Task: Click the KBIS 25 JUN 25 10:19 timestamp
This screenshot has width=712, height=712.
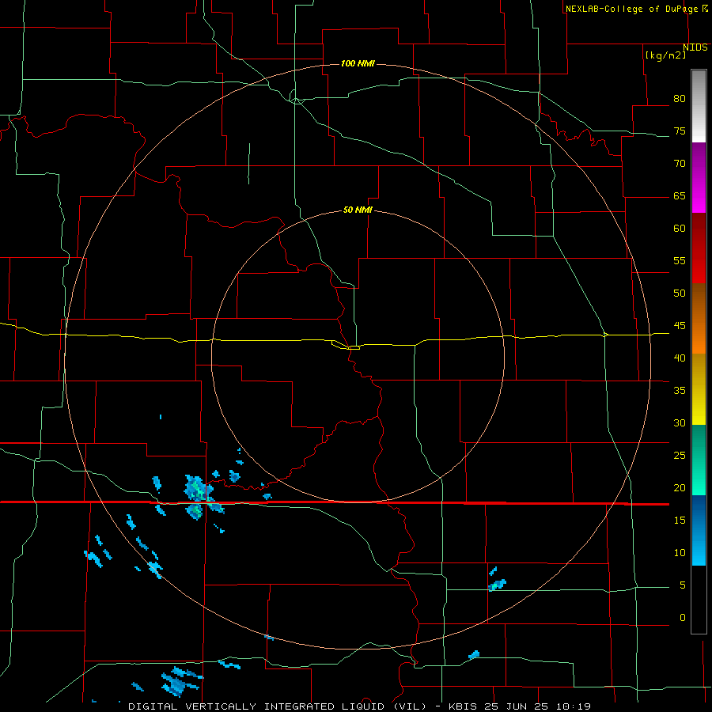Action: (x=520, y=706)
